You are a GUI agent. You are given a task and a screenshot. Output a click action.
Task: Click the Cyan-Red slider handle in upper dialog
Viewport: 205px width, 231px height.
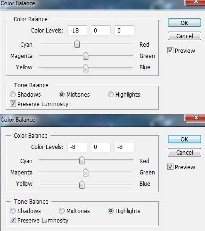coord(77,44)
